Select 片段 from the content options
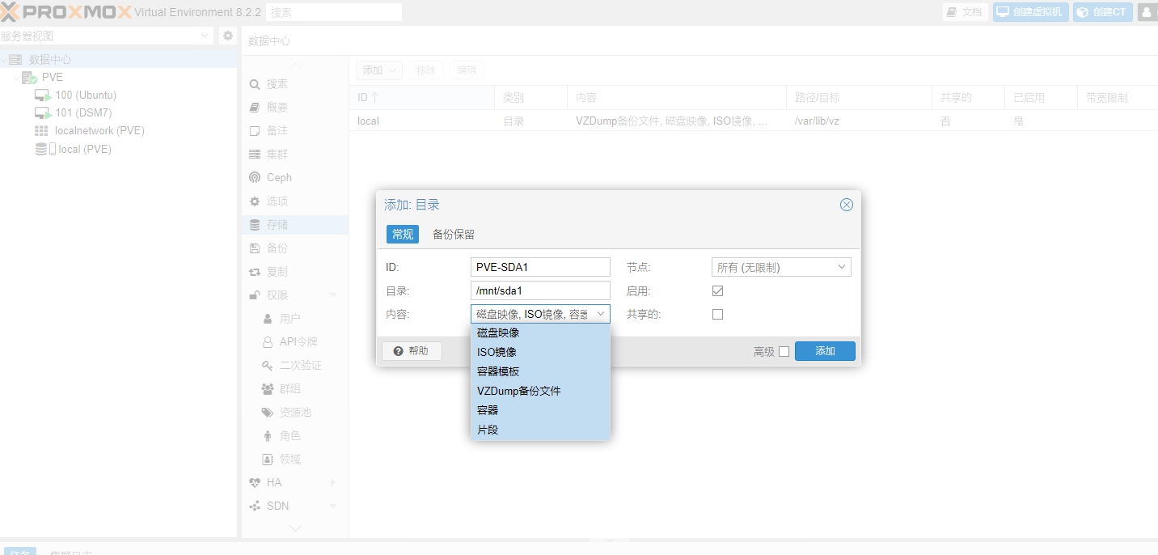This screenshot has height=555, width=1158. (488, 430)
